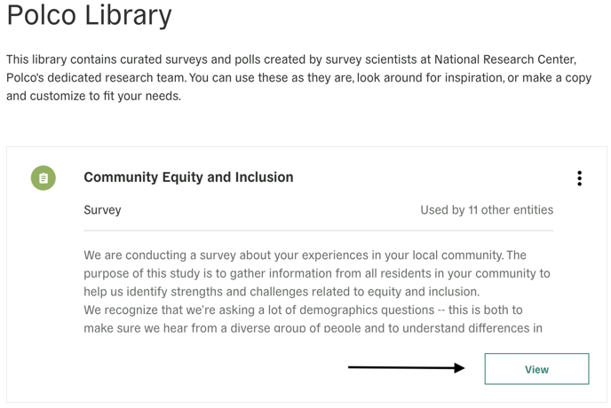Click the 'and customize to fit your needs' line

coord(93,96)
